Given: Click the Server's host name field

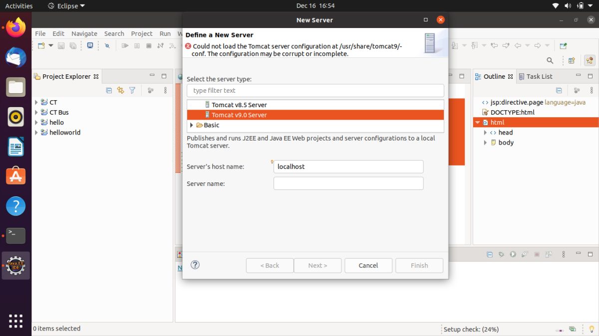Looking at the screenshot, I should coord(348,167).
